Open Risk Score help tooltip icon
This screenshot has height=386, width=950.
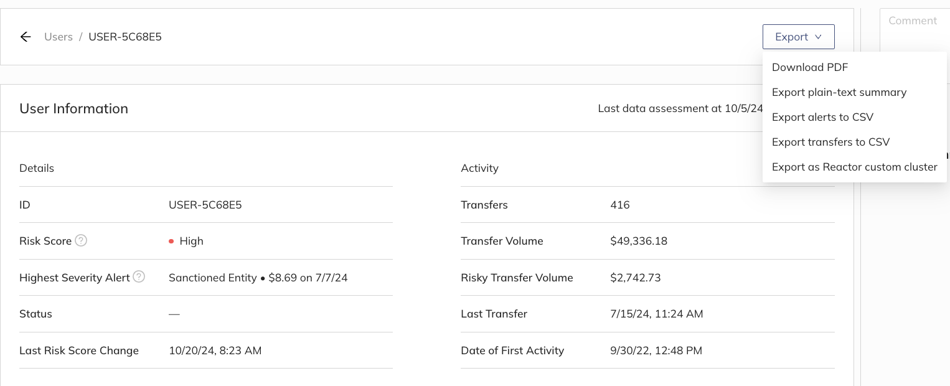[81, 240]
